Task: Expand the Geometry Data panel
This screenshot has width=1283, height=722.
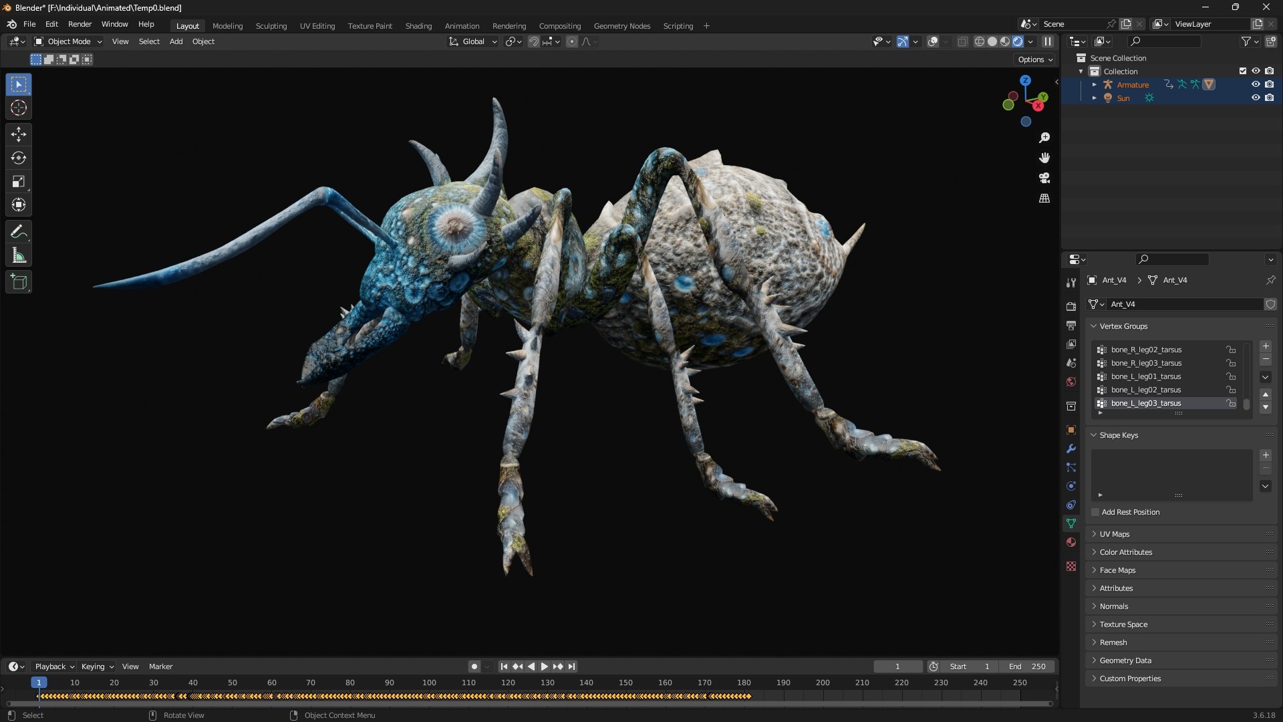Action: (1181, 660)
